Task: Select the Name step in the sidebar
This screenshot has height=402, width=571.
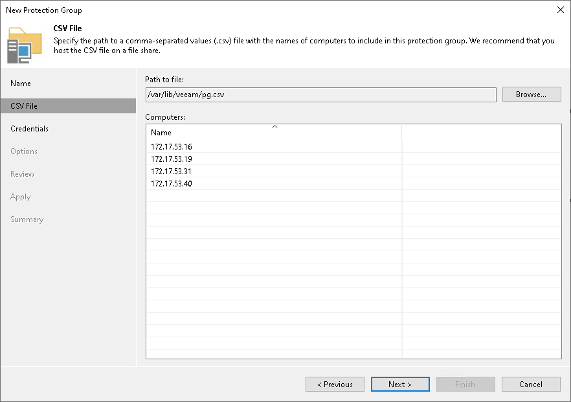Action: [x=20, y=84]
